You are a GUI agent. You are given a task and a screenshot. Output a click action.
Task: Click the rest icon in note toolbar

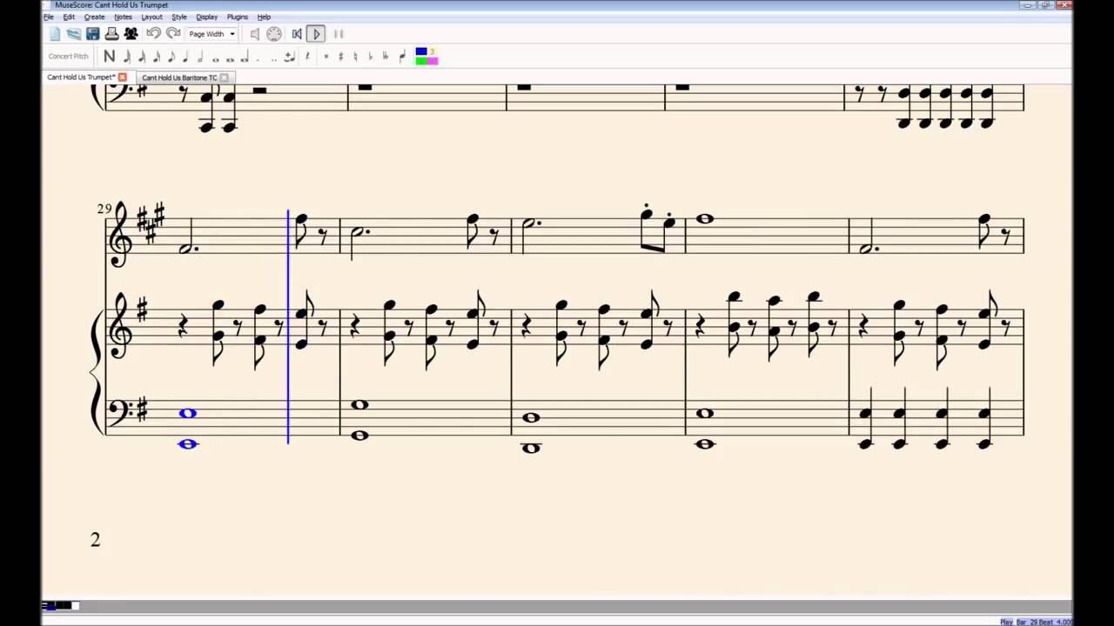coord(307,57)
